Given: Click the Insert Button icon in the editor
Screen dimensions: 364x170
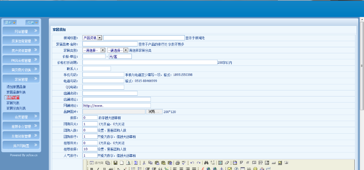Looking at the screenshot, I should point(273,163).
